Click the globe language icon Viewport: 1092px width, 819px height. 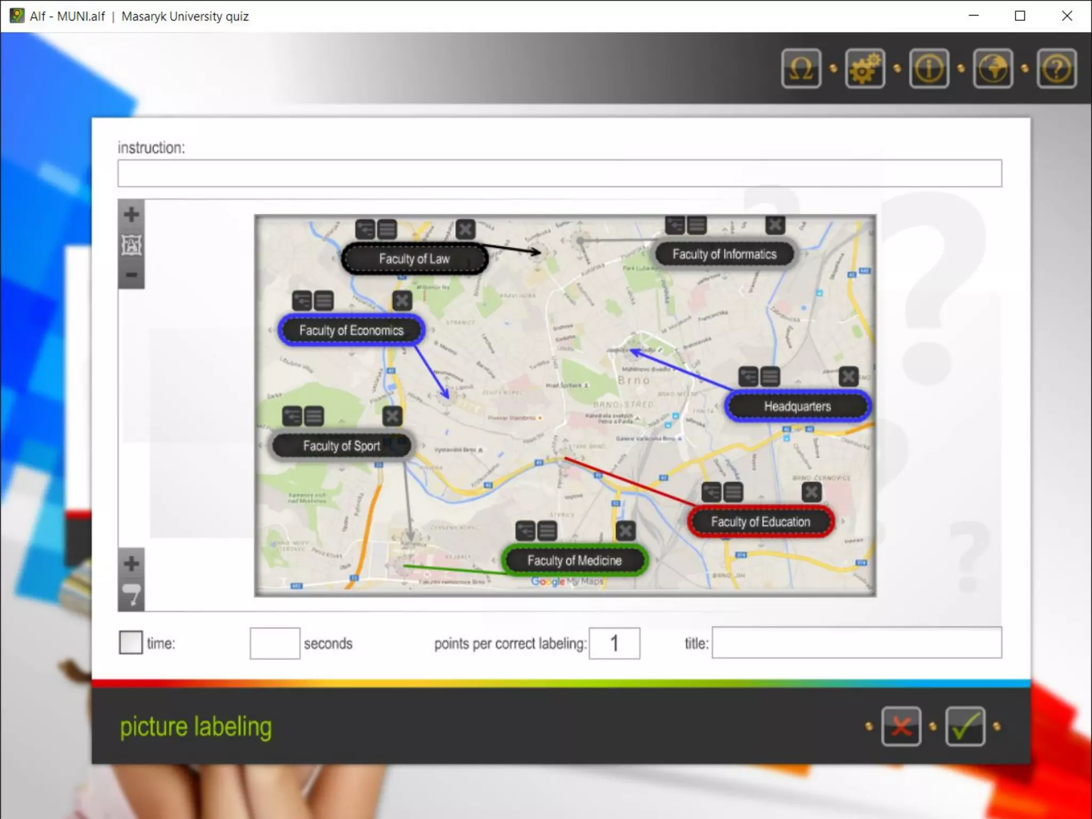pos(993,69)
